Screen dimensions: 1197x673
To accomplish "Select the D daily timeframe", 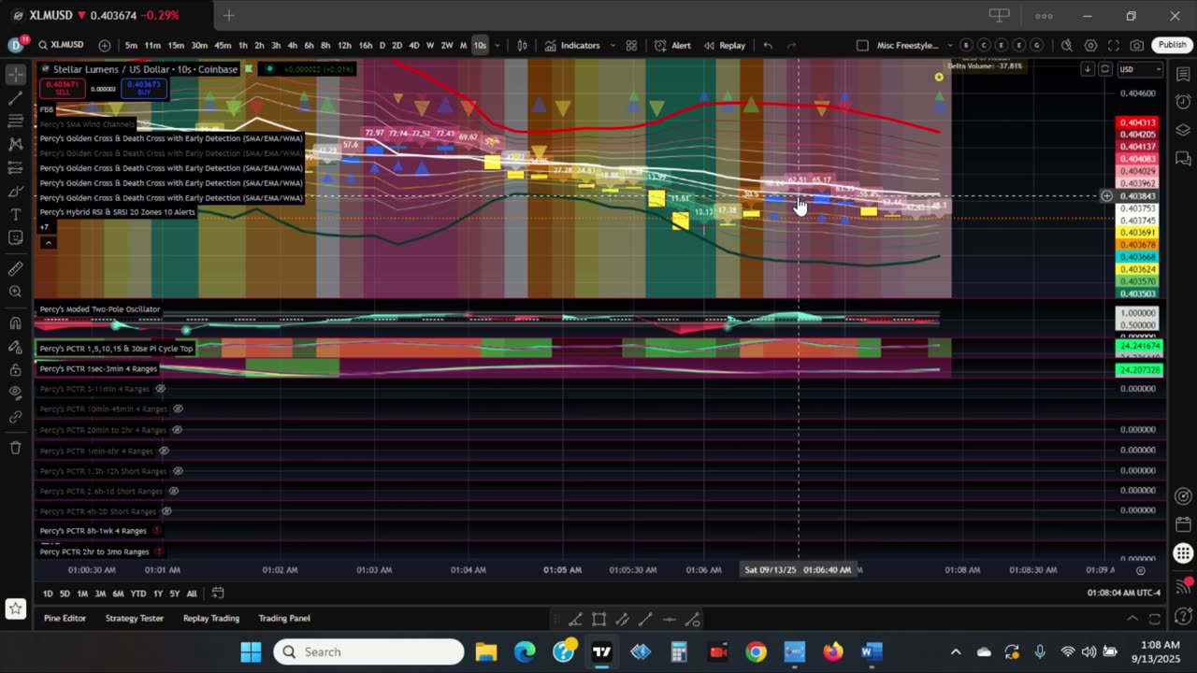I will click(x=382, y=45).
